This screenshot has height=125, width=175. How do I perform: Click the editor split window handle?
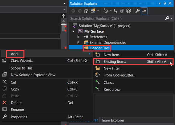[x=64, y=16]
